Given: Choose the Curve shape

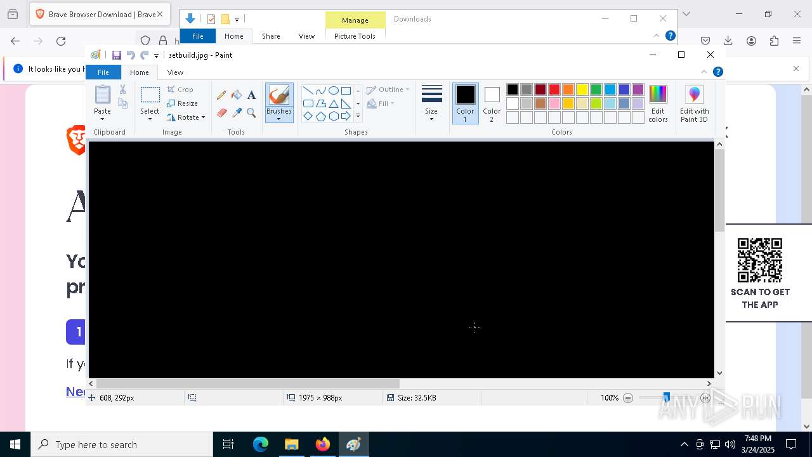Looking at the screenshot, I should pos(320,90).
